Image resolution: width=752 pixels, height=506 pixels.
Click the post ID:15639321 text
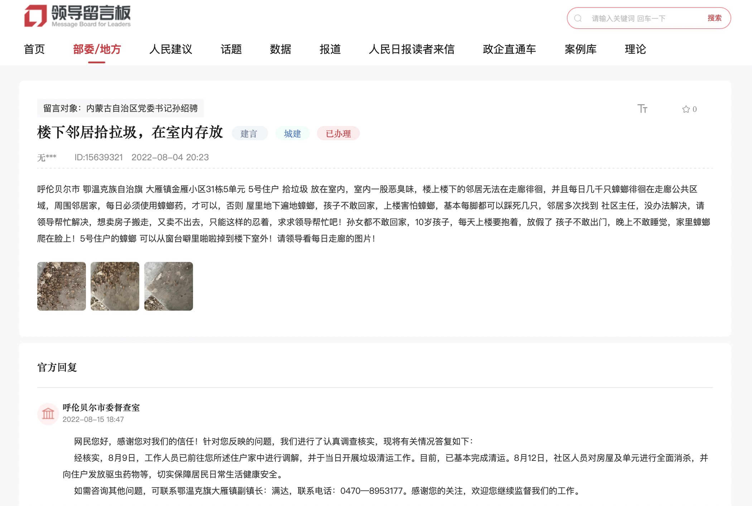click(x=98, y=157)
